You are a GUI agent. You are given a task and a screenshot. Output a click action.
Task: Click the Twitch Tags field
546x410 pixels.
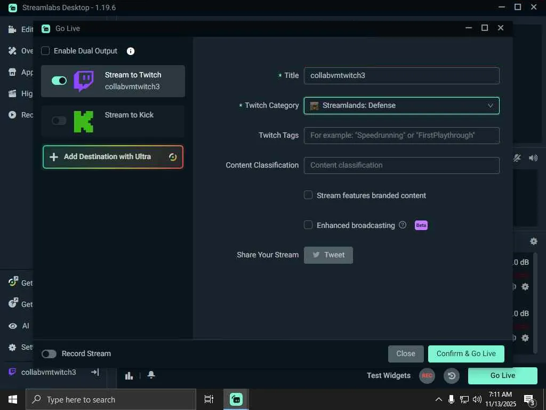tap(402, 135)
